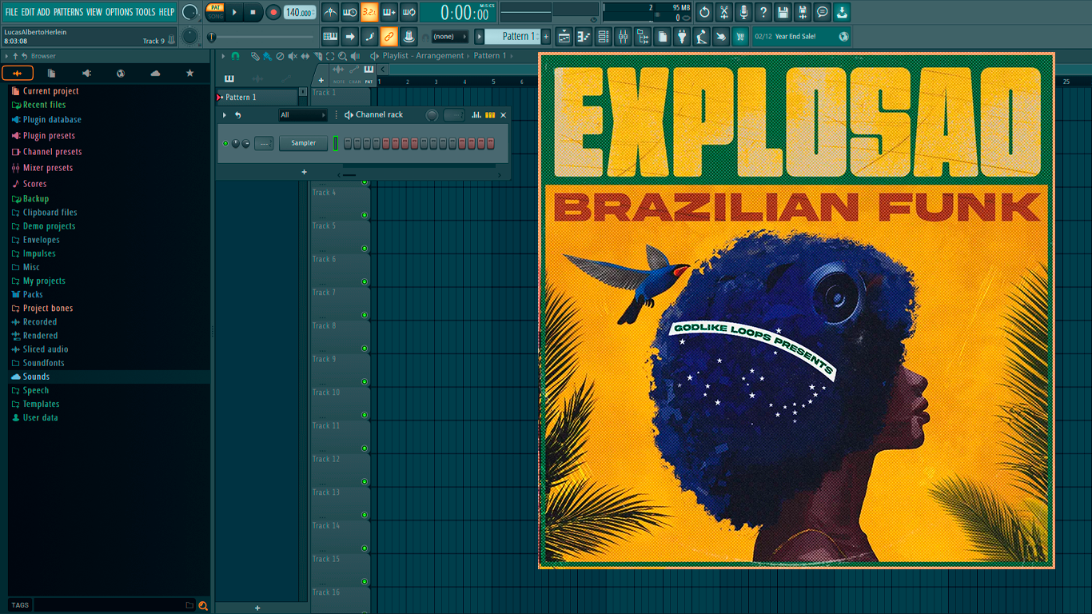Screen dimensions: 1092x614
Task: Toggle multilink to controllers link icon
Action: pos(389,36)
